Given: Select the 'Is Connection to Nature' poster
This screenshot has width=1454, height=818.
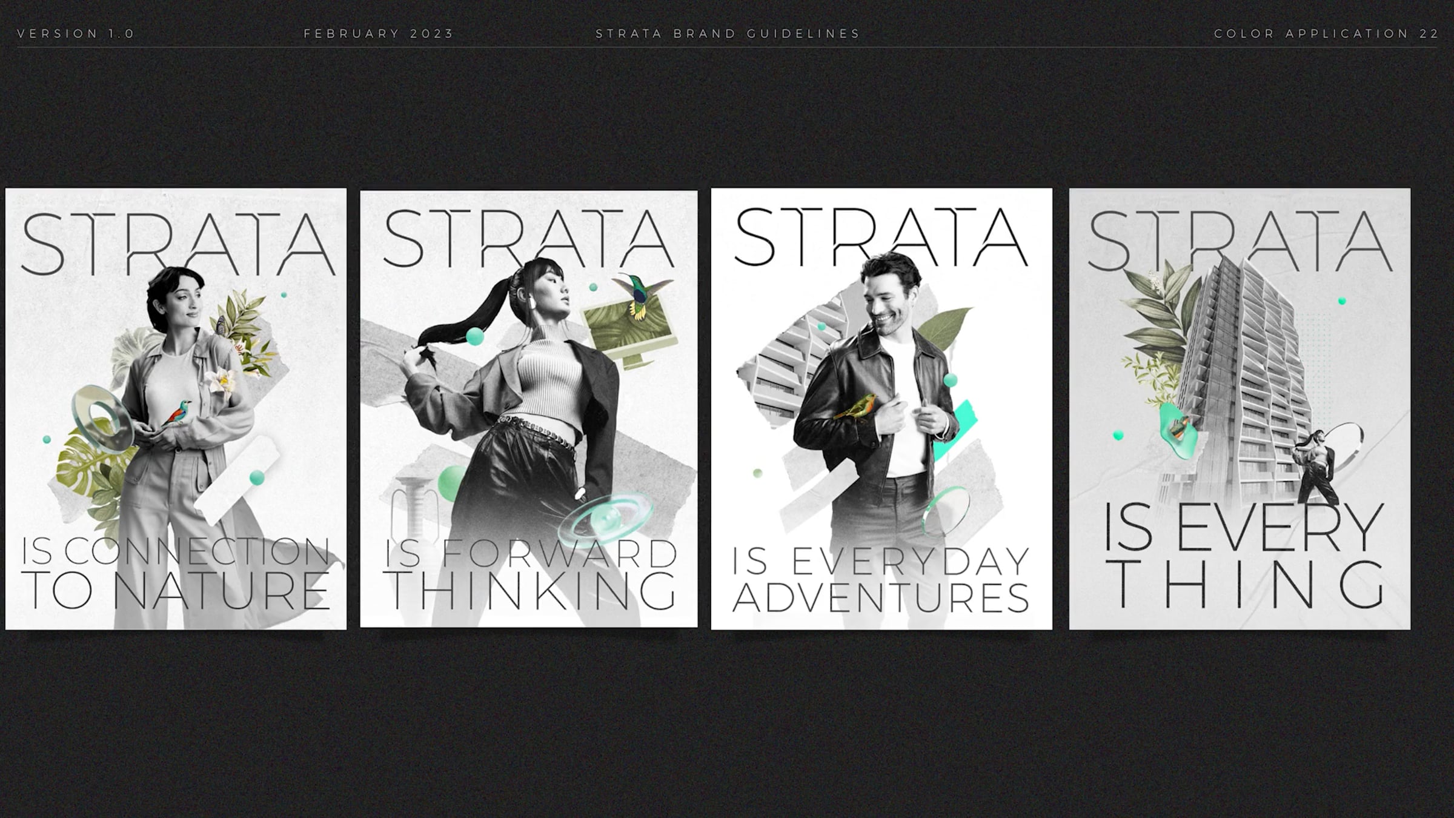Looking at the screenshot, I should (x=176, y=409).
